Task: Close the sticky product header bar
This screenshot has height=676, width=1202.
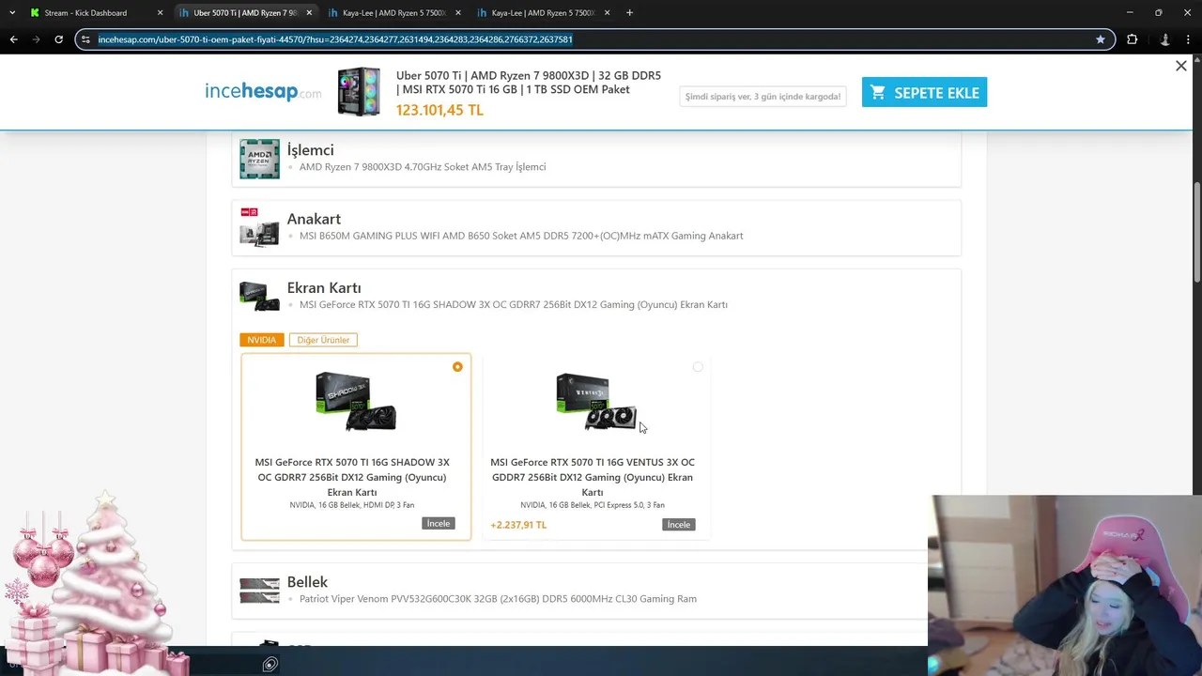Action: pyautogui.click(x=1181, y=66)
